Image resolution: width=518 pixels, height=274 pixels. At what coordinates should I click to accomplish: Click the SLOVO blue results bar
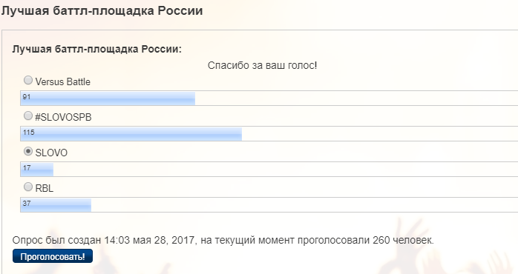click(37, 170)
